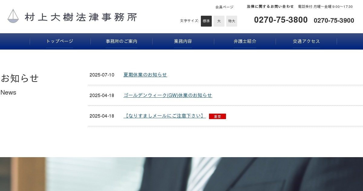Select the 2025-07-10 news date entry
This screenshot has width=363, height=191.
click(102, 75)
